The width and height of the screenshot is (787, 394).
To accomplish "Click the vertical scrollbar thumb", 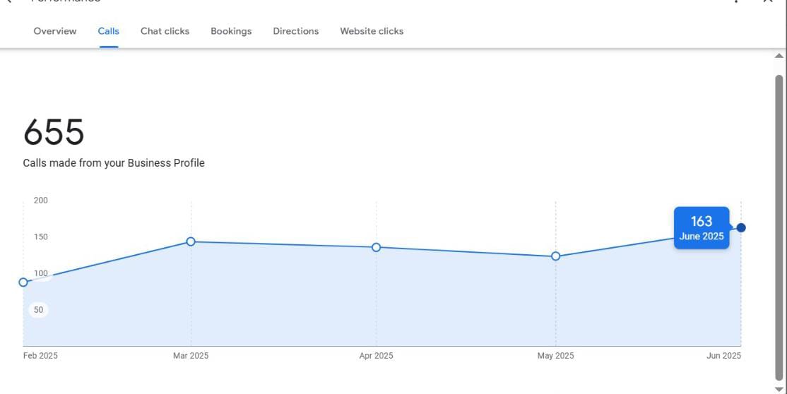I will [x=779, y=226].
